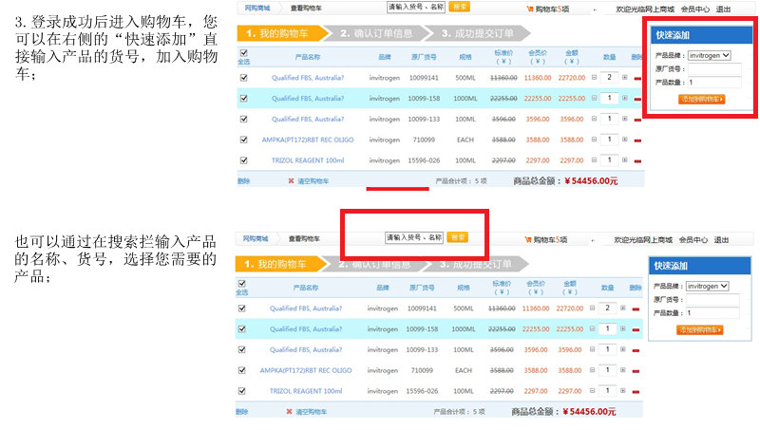
Task: Increase quantity with plus icon for the 500ML row in the upper cart
Action: (x=624, y=78)
